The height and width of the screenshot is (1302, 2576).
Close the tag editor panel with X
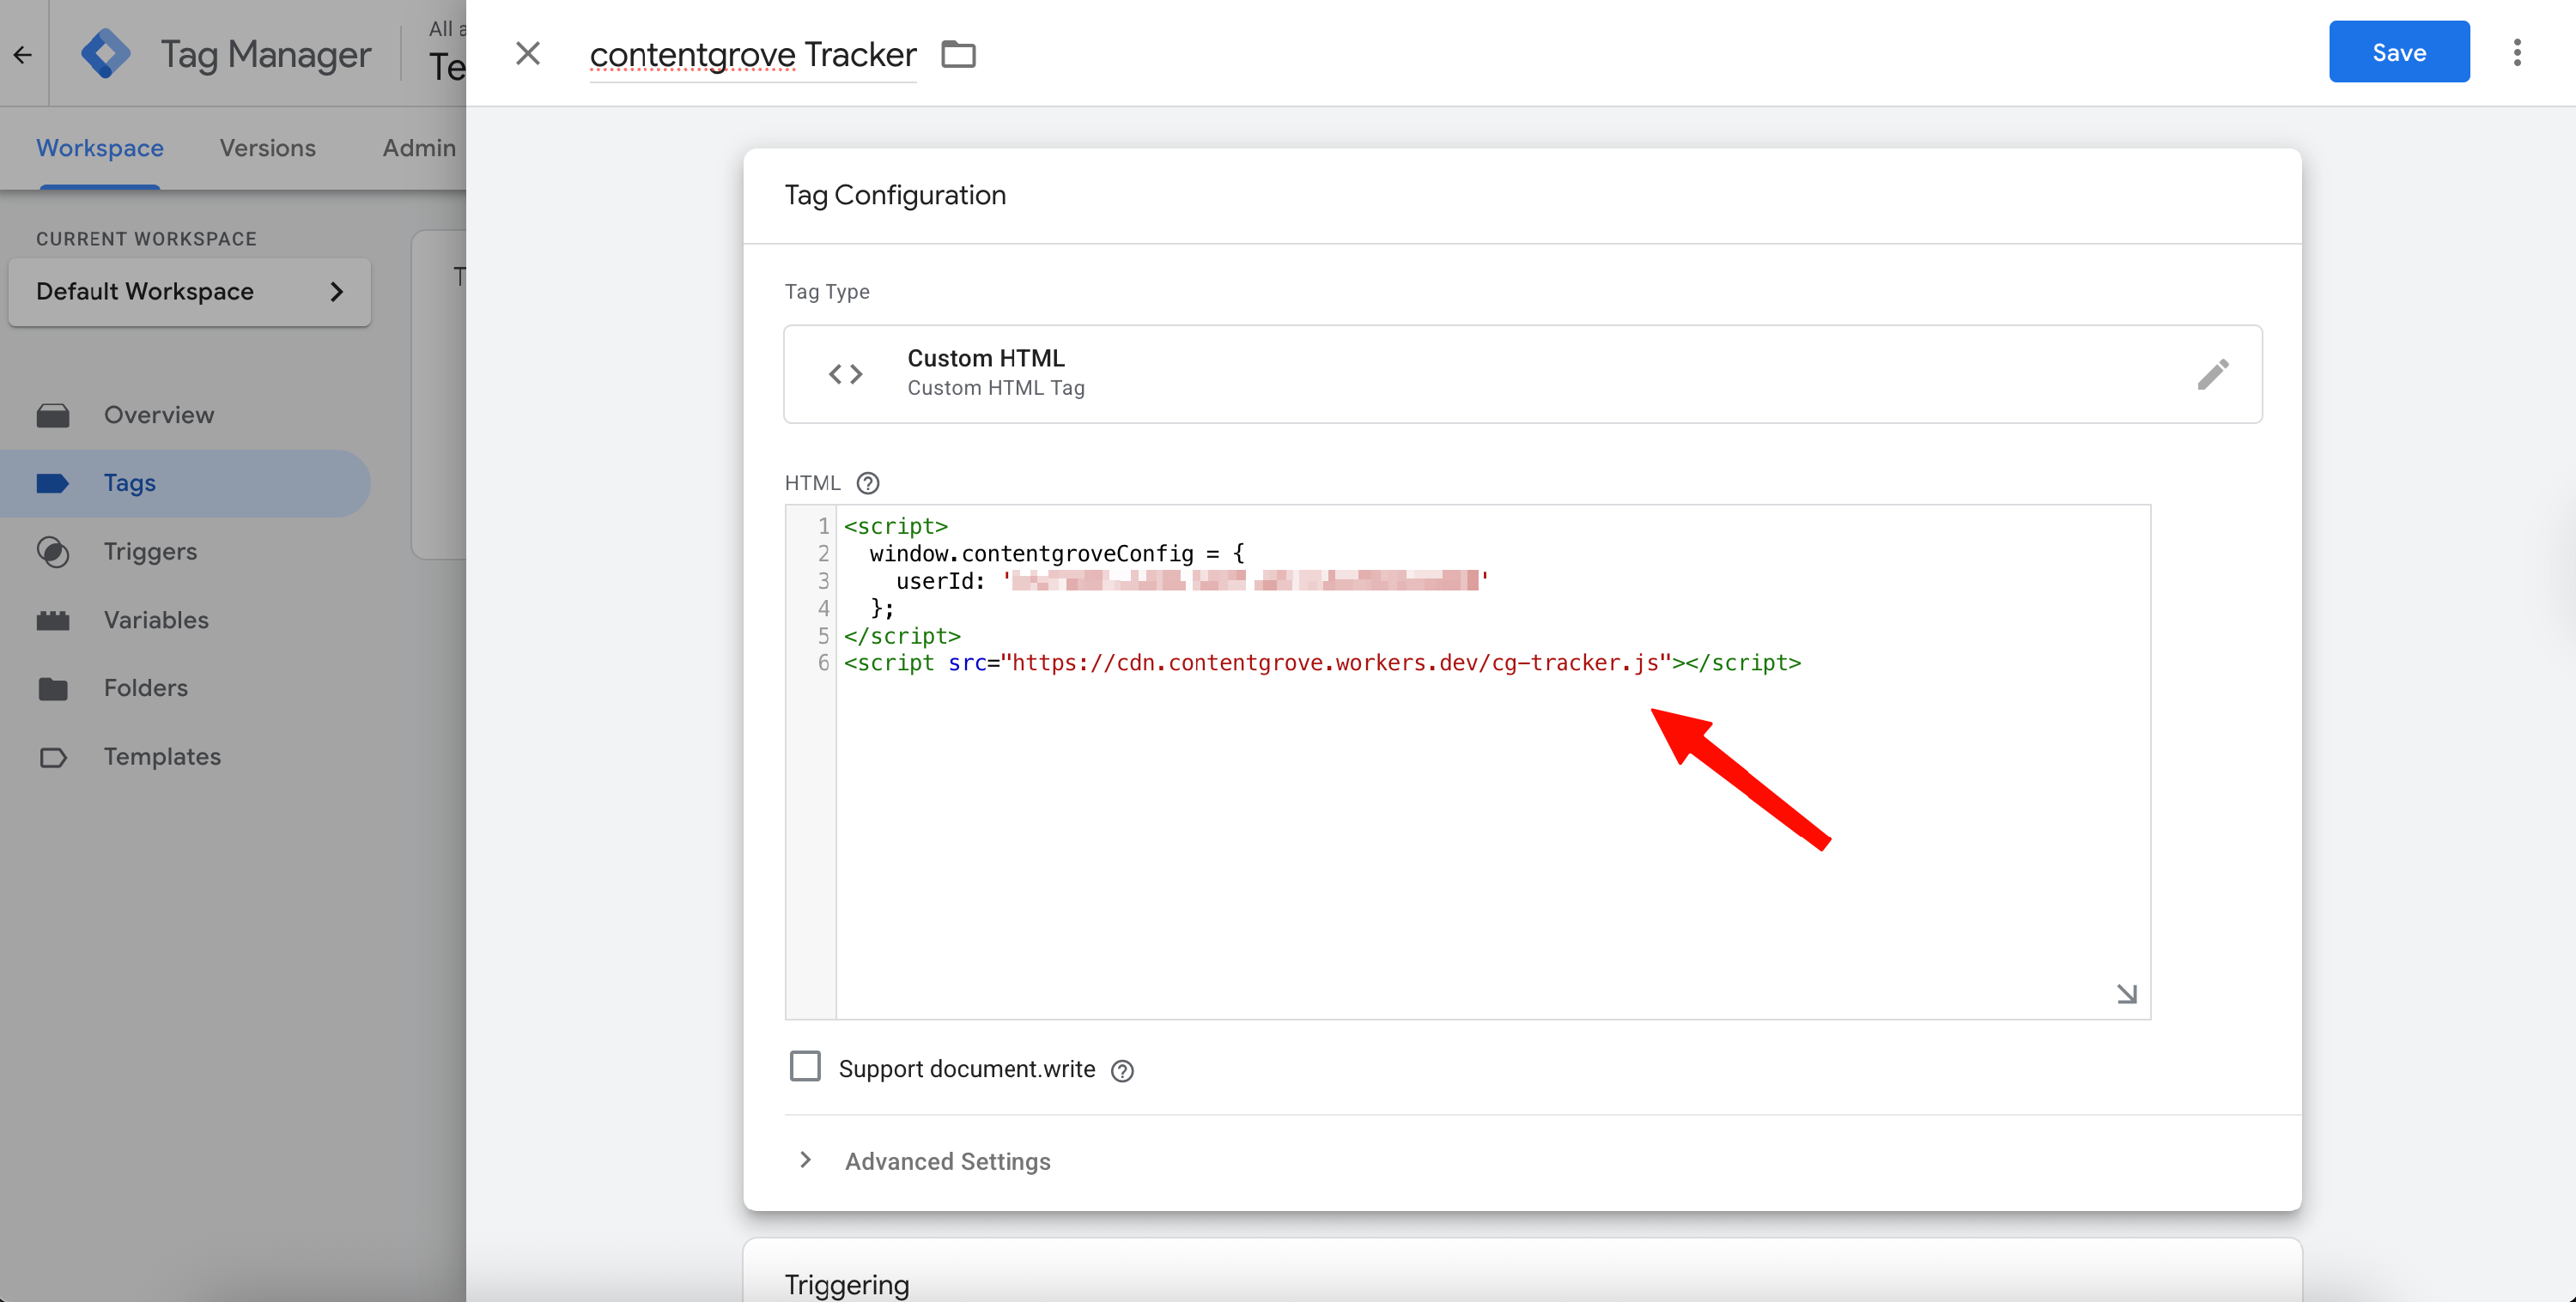528,54
